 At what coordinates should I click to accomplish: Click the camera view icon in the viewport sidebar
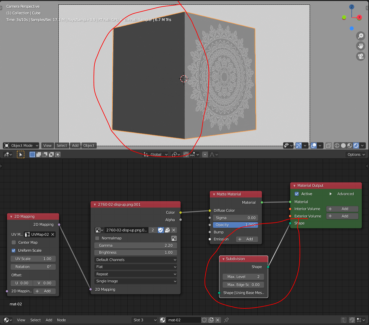point(361,56)
